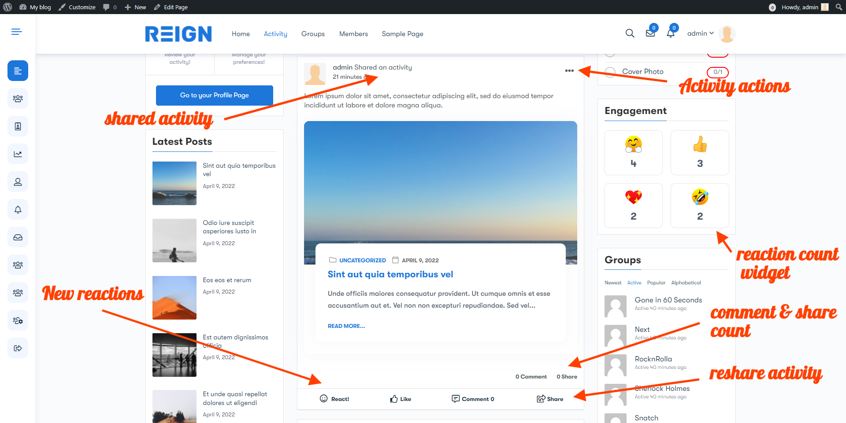Open latest post Est autem dignissimos officia
Viewport: 846px width, 423px height.
coord(235,341)
